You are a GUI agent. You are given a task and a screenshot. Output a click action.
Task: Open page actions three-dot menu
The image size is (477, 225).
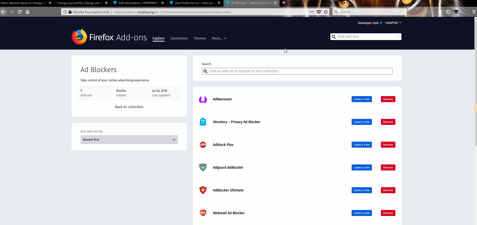312,12
